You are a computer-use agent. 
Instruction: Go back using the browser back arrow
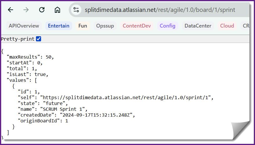10,10
